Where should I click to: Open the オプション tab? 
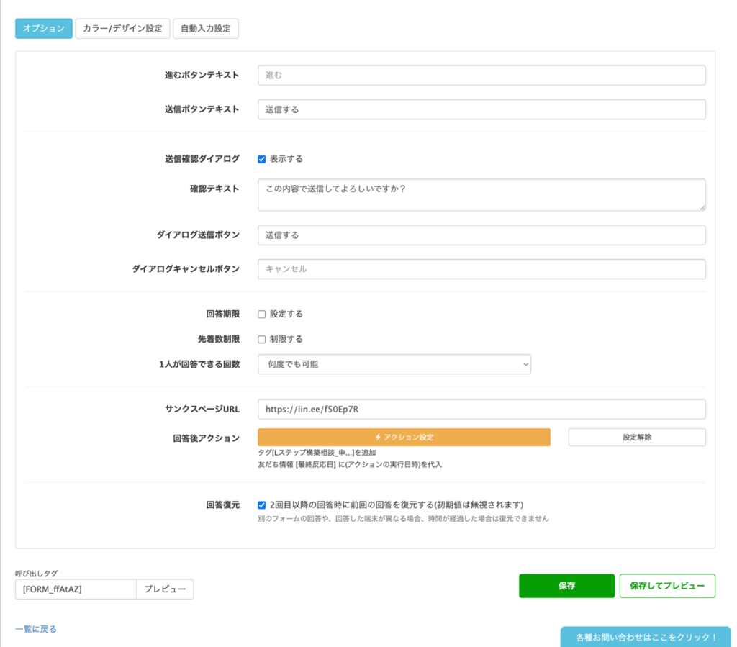click(44, 29)
